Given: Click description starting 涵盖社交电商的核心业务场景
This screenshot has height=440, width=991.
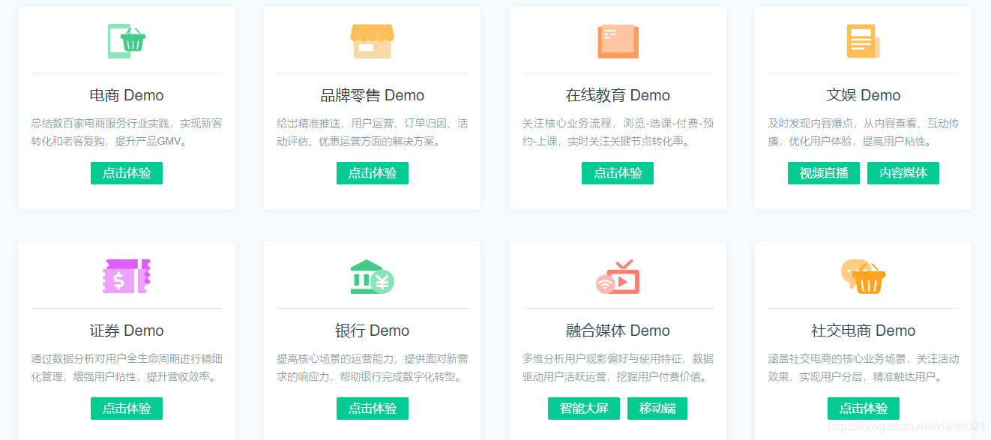Looking at the screenshot, I should (x=864, y=367).
